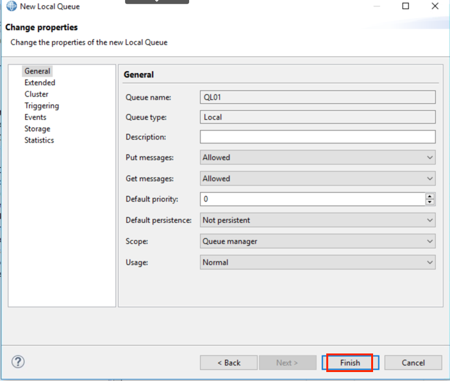Decrease Default priority with down arrow
Image resolution: width=450 pixels, height=381 pixels.
(429, 202)
